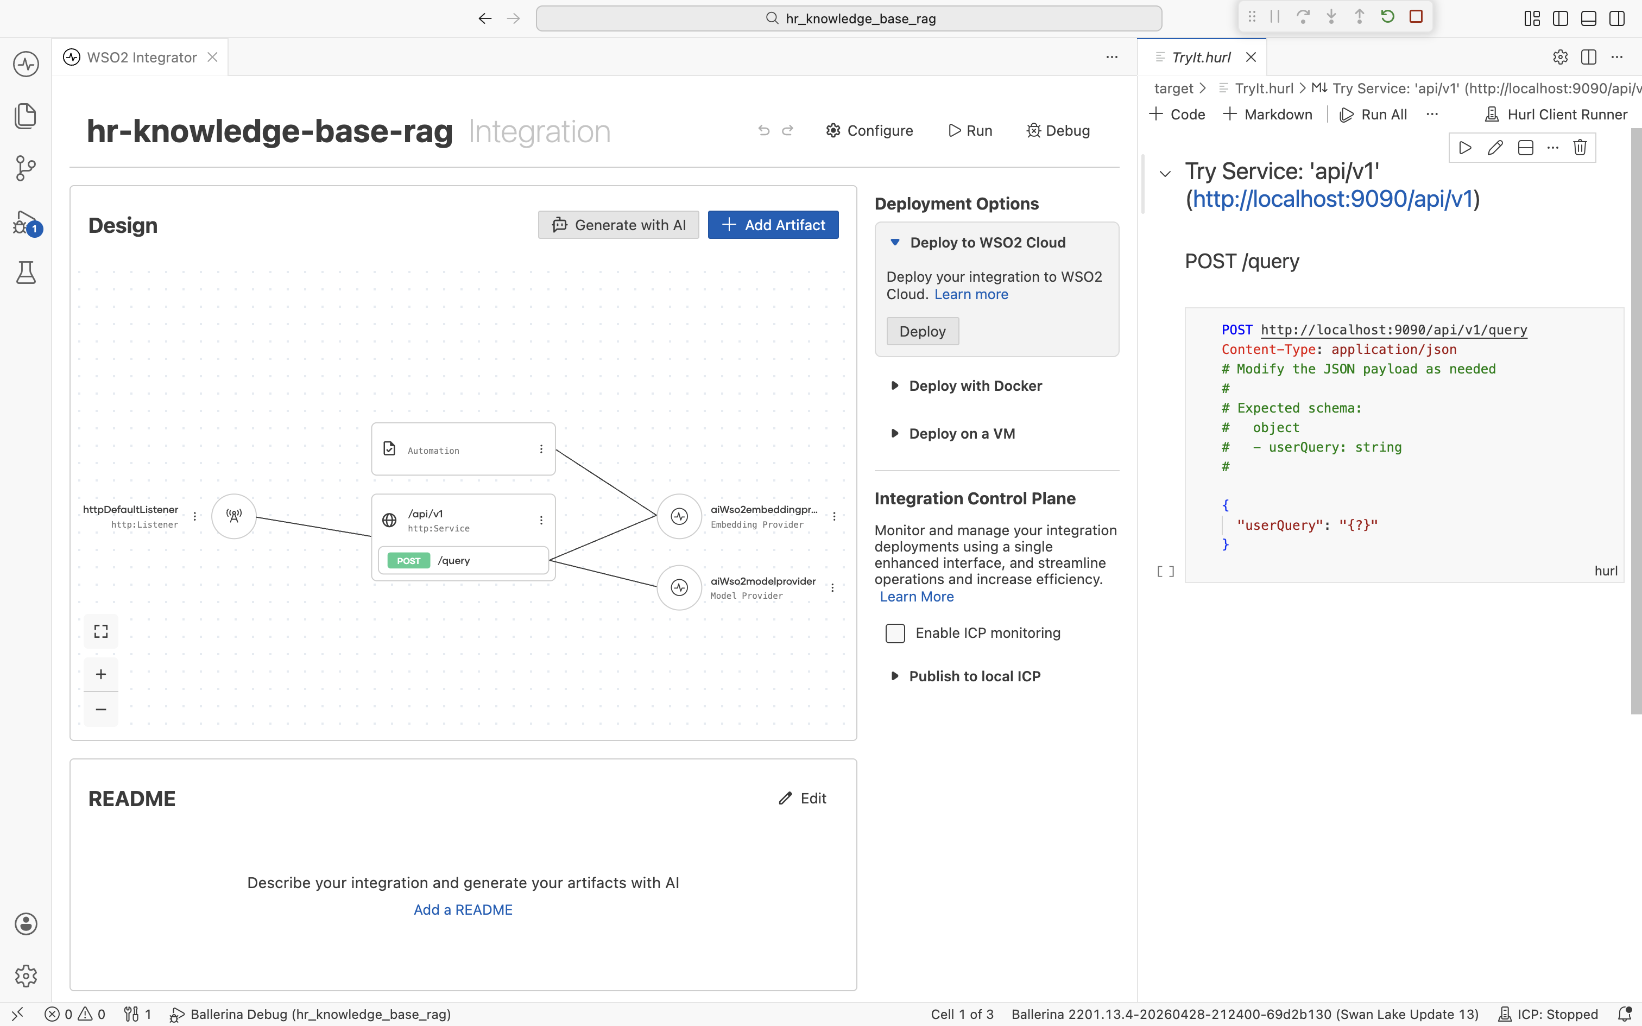This screenshot has width=1642, height=1026.
Task: Customize layout icon in title bar
Action: 1532,18
